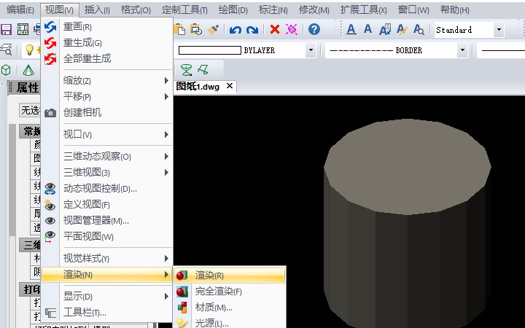Viewport: 525px width, 328px height.
Task: Click the cone solid icon
Action: pos(28,70)
